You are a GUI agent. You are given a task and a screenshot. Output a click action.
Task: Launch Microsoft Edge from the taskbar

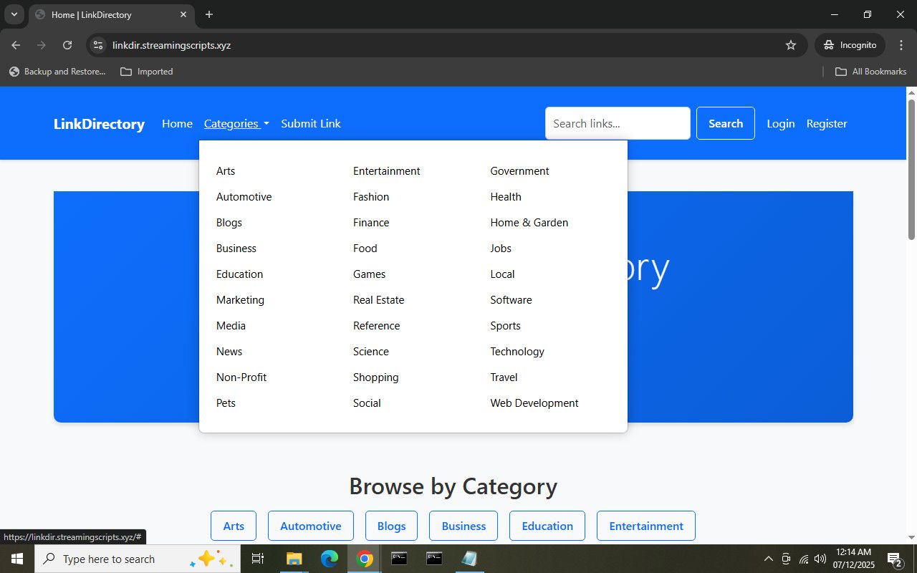330,559
